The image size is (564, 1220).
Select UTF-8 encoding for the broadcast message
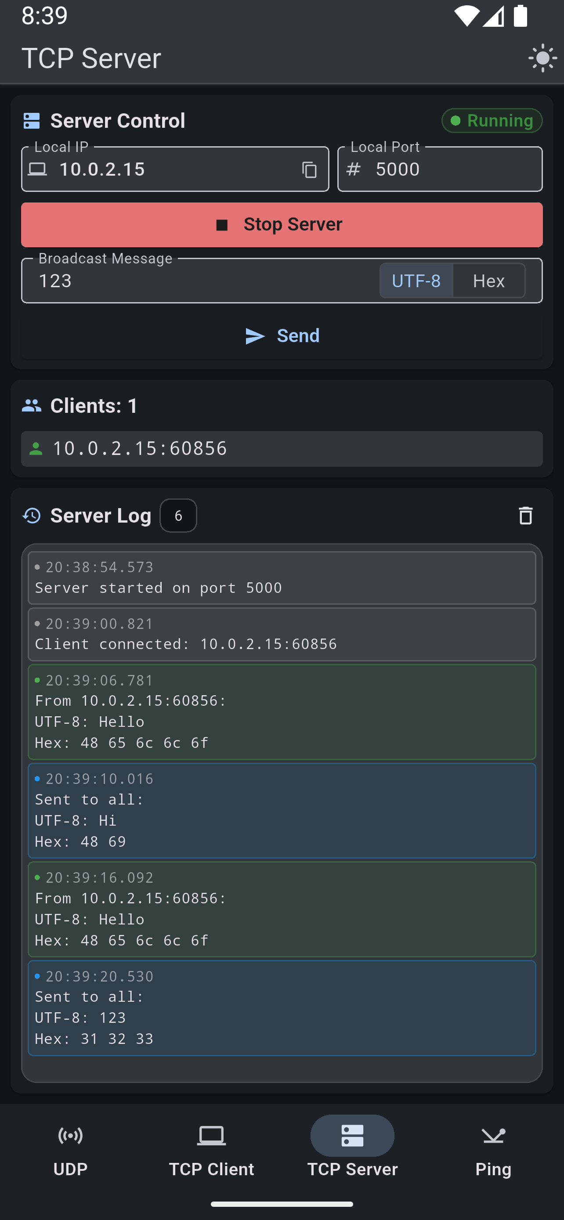416,281
